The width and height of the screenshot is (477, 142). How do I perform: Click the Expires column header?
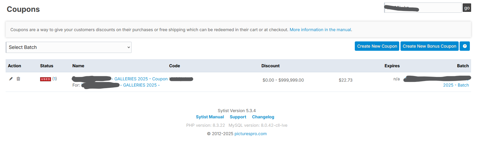pos(392,66)
